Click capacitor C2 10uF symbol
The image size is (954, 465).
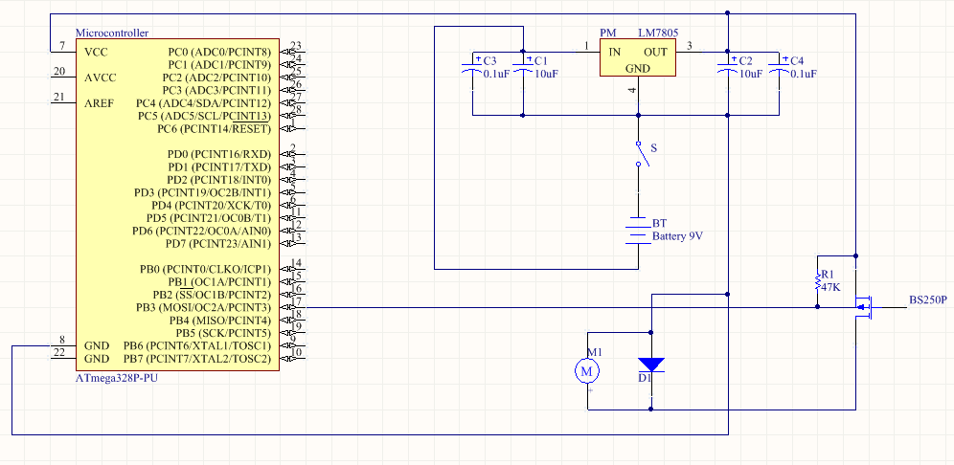pyautogui.click(x=728, y=66)
